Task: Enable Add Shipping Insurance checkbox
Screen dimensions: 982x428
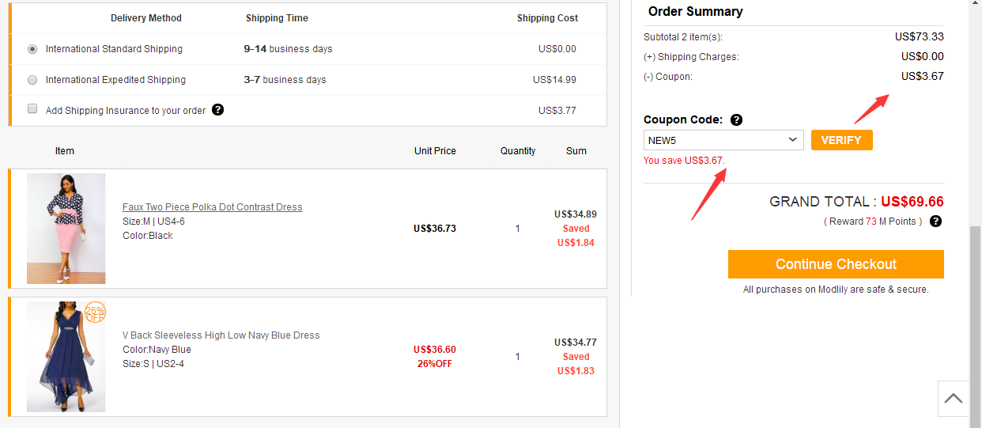Action: pos(32,109)
